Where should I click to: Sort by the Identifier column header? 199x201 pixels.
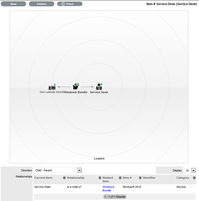click(149, 178)
